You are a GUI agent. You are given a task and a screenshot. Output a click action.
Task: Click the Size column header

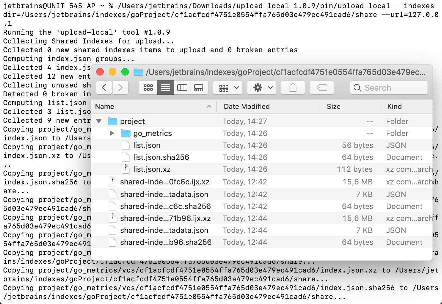click(334, 106)
